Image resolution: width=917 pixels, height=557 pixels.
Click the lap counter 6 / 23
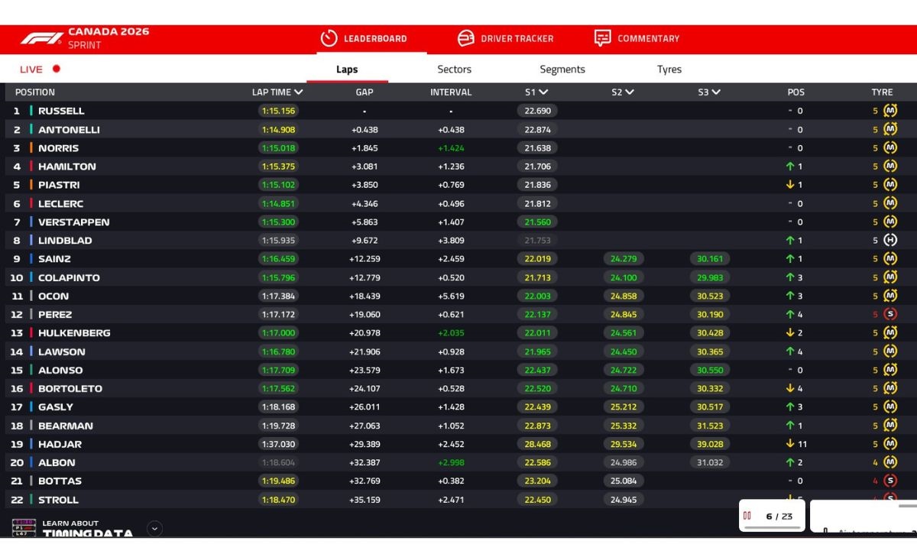779,517
